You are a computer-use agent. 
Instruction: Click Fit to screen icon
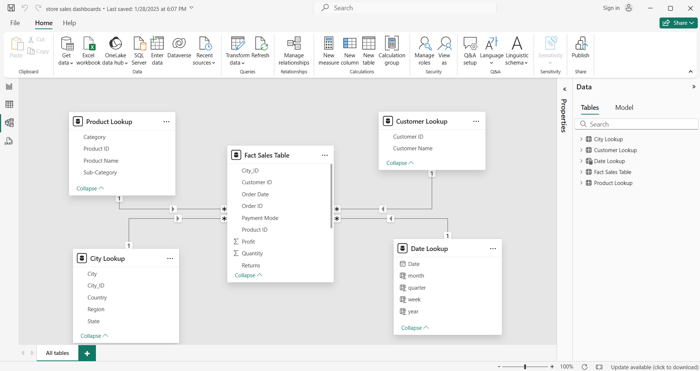point(599,367)
